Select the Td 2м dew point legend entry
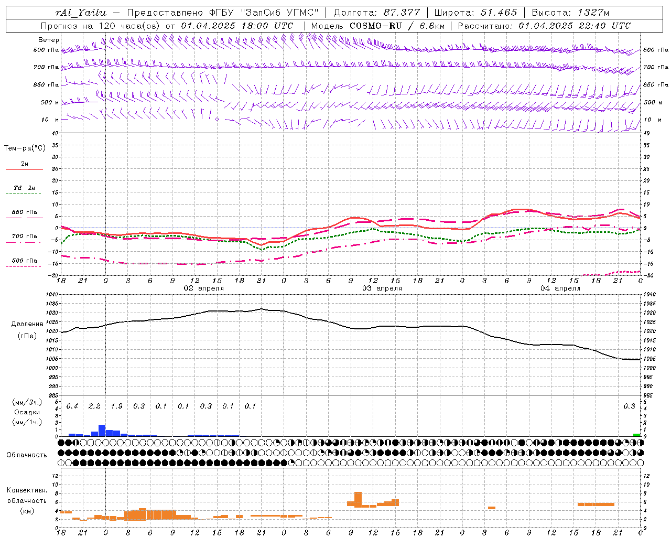 pyautogui.click(x=25, y=188)
